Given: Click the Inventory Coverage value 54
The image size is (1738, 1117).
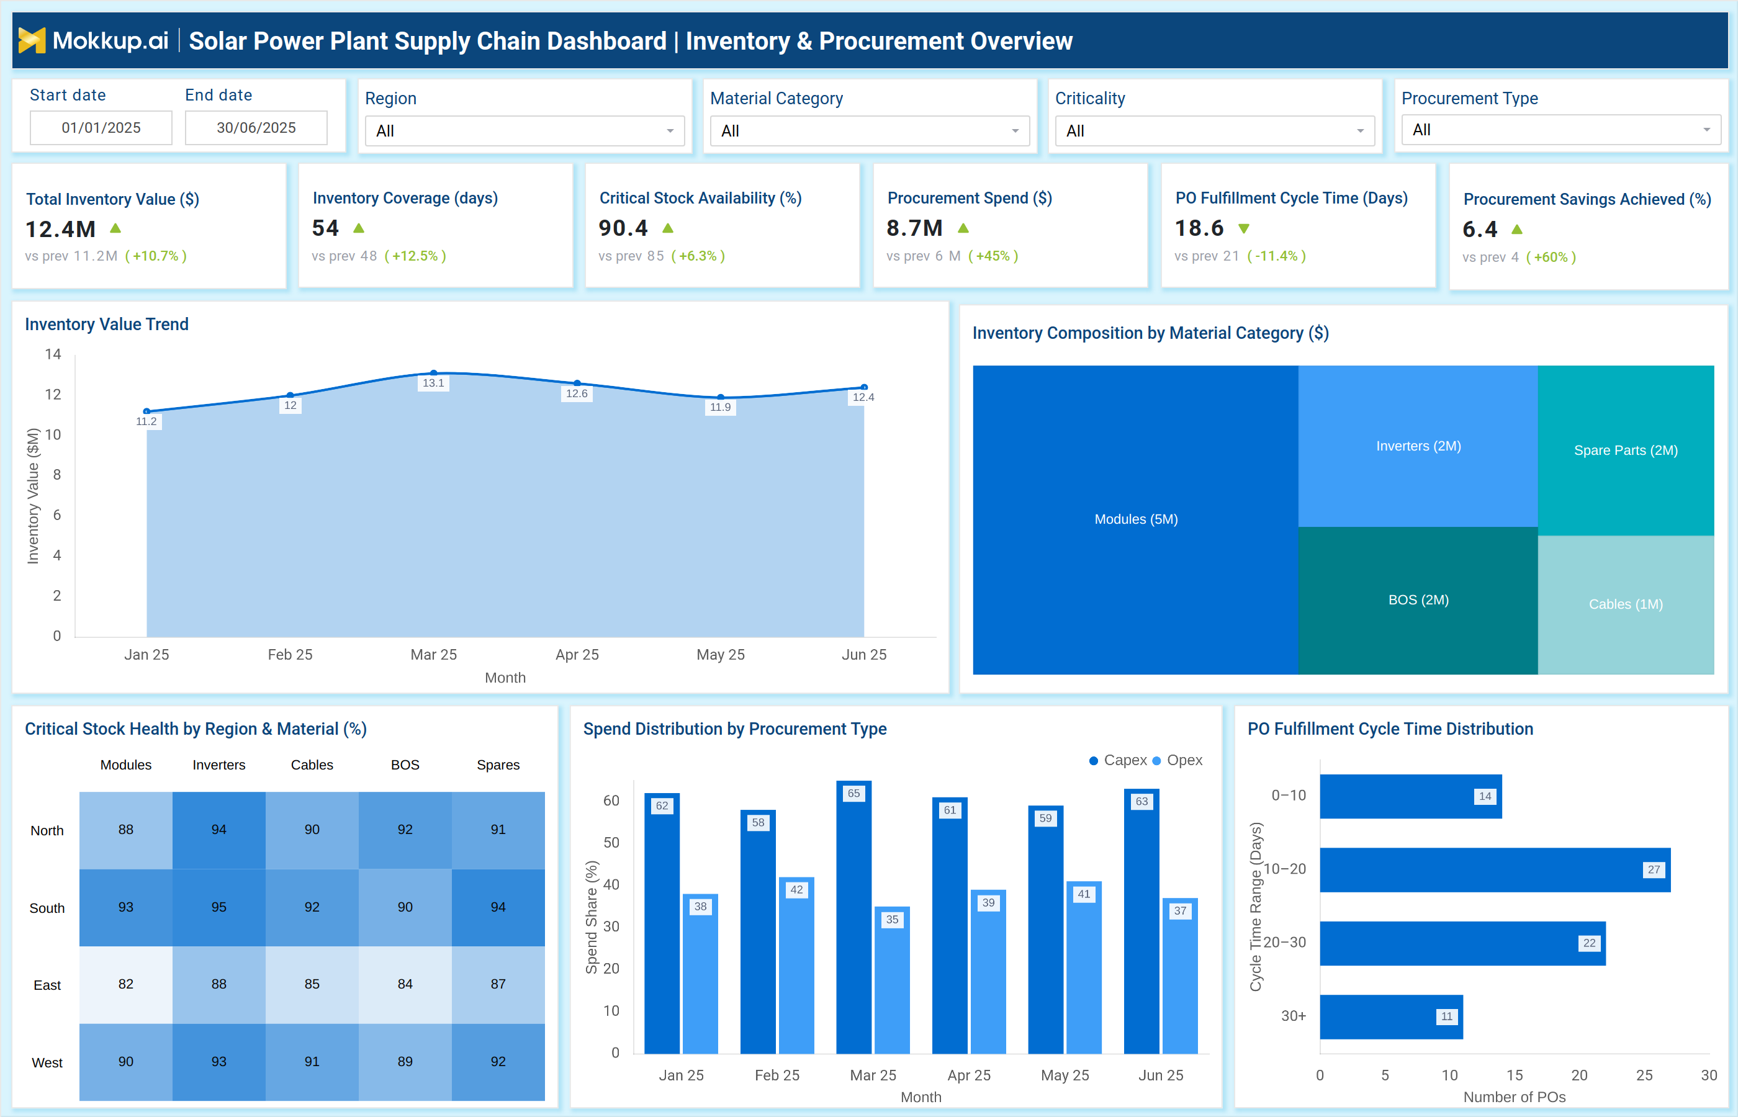Looking at the screenshot, I should click(x=326, y=228).
